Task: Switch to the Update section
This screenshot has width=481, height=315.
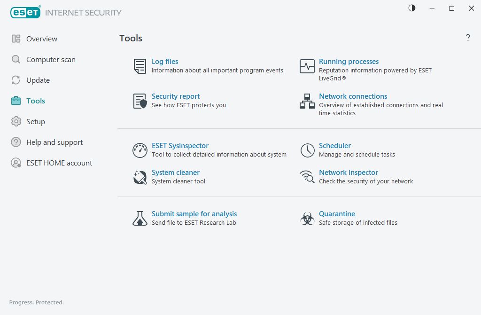Action: coord(38,80)
